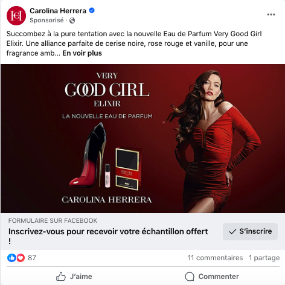The width and height of the screenshot is (285, 285).
Task: Open the 1 partage link
Action: coord(264,258)
